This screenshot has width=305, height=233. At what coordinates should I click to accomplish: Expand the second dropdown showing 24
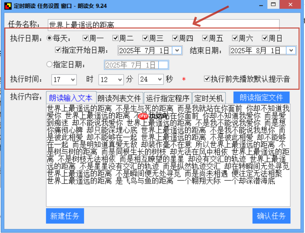pyautogui.click(x=160, y=79)
